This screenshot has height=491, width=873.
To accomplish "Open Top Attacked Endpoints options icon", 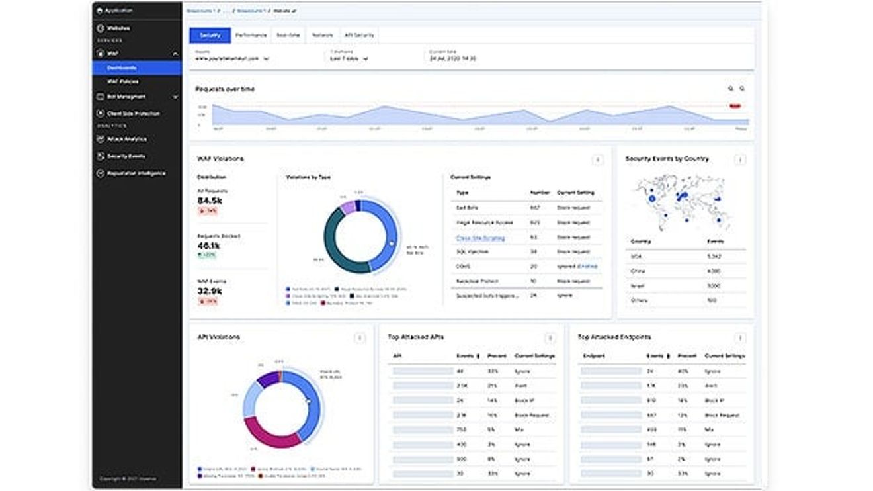I will pyautogui.click(x=740, y=338).
